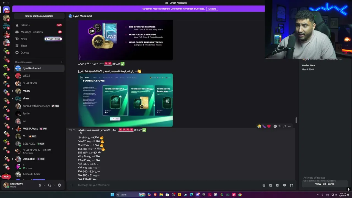
Task: Disable Streamer Mode
Action: coord(212,9)
